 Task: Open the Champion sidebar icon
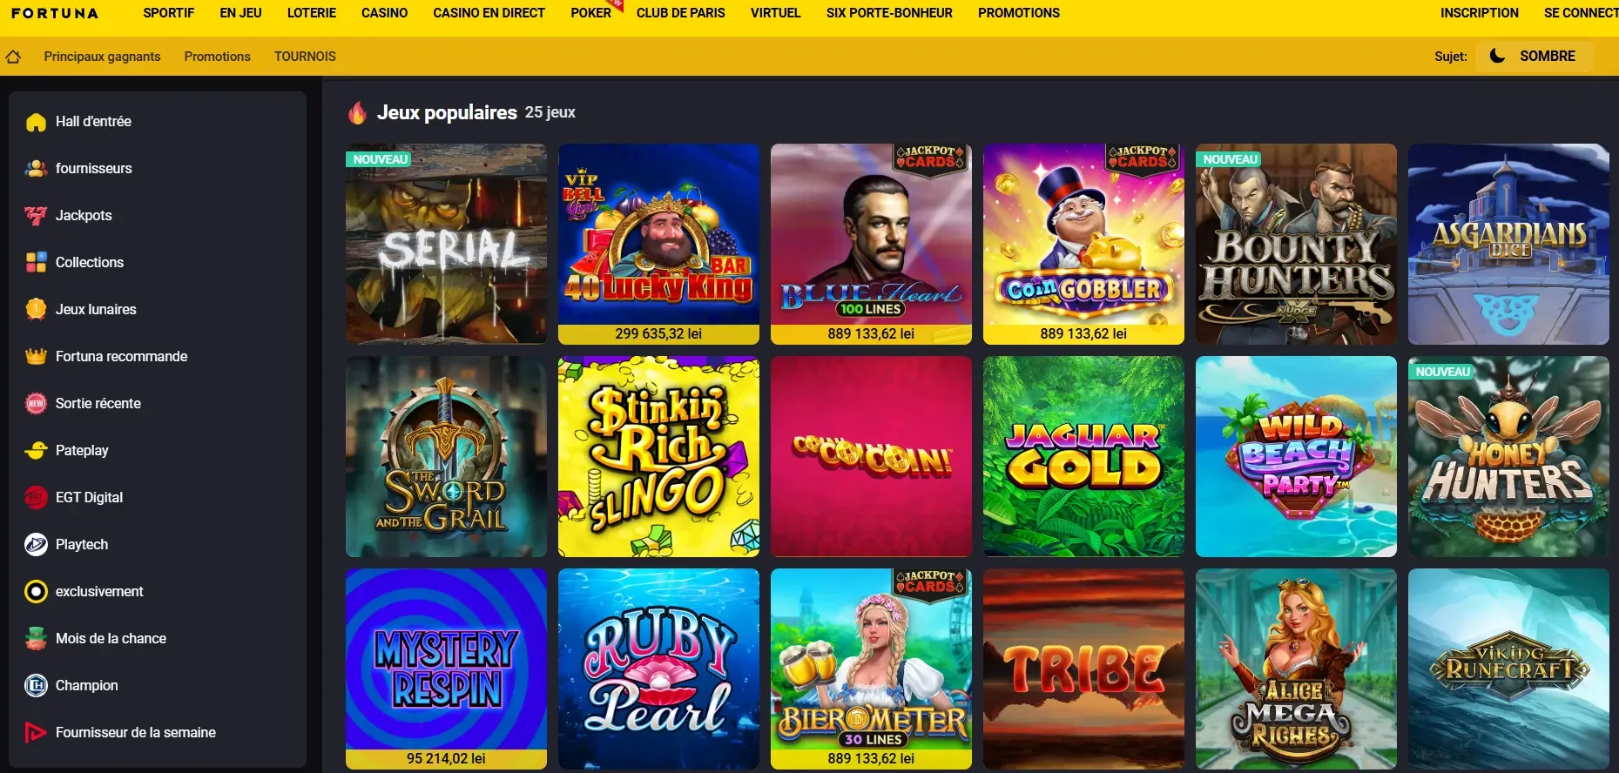[36, 686]
